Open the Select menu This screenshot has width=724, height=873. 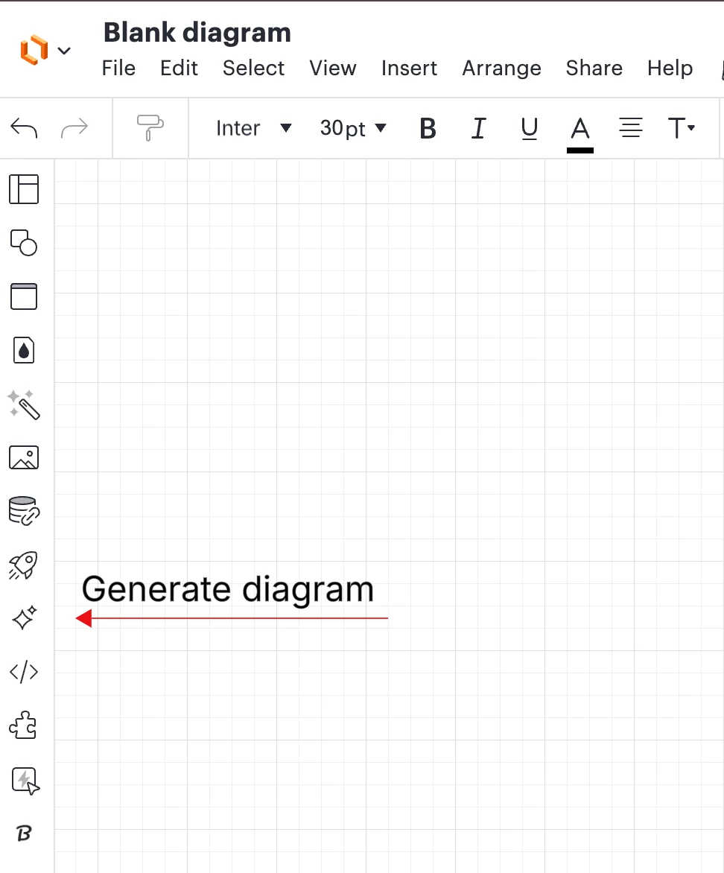tap(253, 68)
